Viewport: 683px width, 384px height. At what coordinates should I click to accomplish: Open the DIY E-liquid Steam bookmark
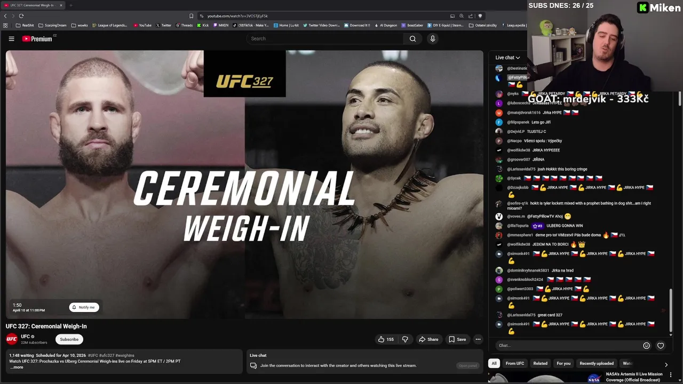click(x=446, y=25)
